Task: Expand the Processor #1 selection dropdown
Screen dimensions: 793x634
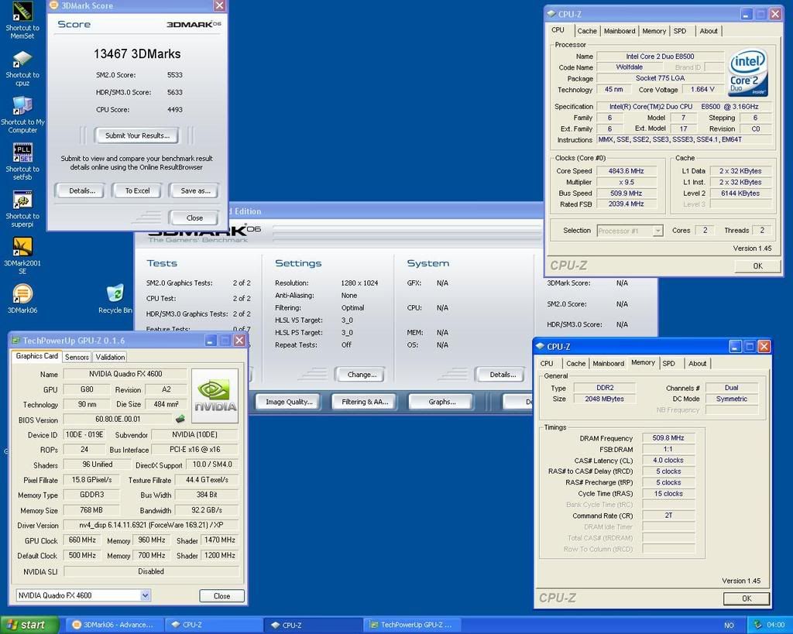Action: pyautogui.click(x=657, y=231)
